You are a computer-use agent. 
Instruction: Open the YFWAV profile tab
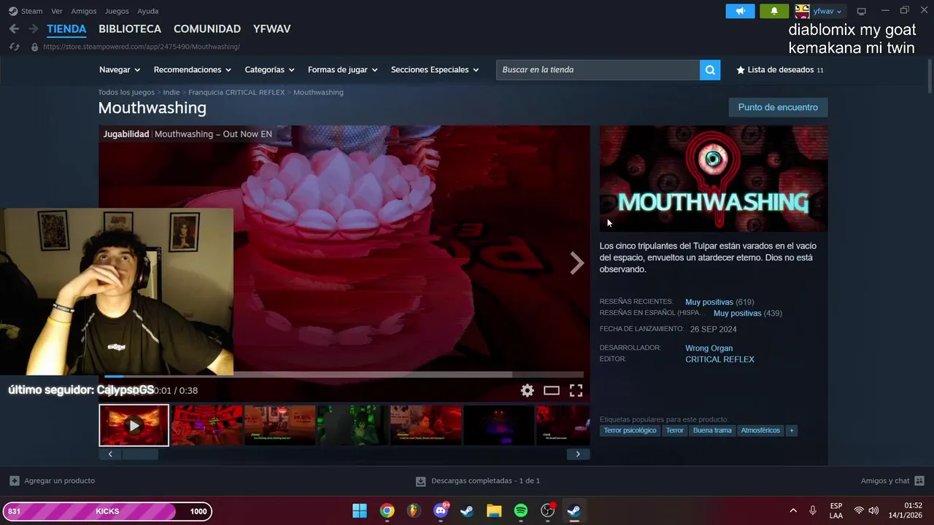[272, 29]
